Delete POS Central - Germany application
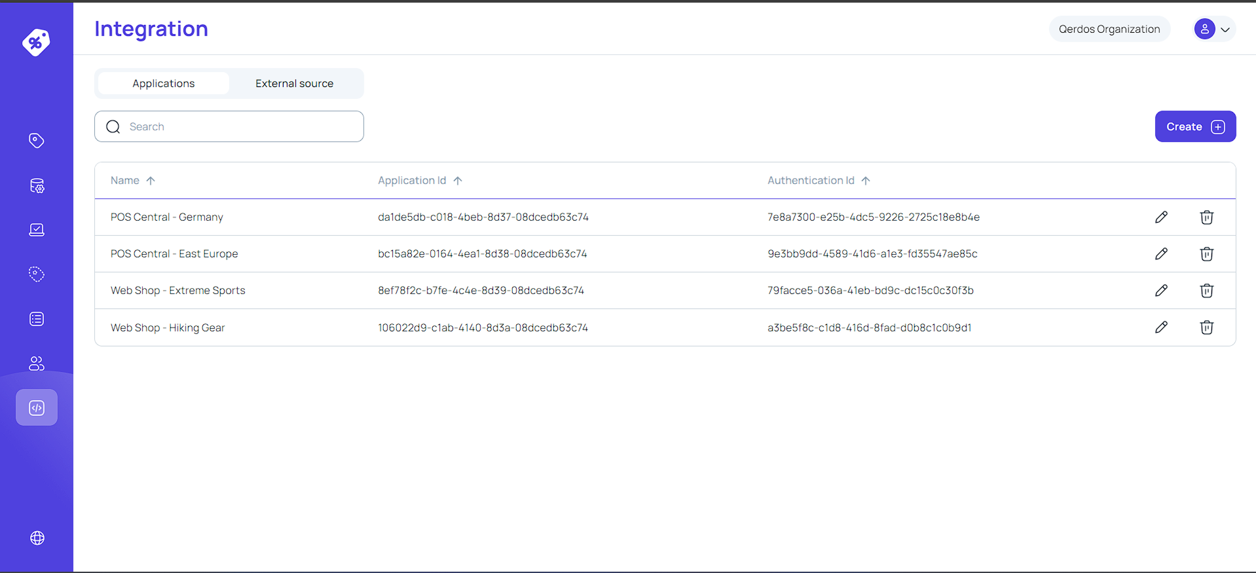Screen dimensions: 1256x573 click(1207, 217)
